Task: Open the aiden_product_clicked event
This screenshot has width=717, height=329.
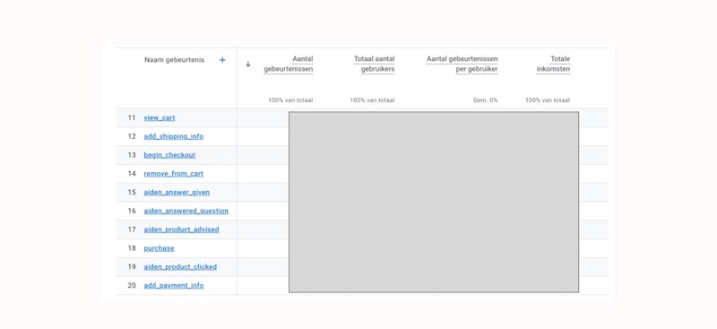Action: (x=180, y=267)
